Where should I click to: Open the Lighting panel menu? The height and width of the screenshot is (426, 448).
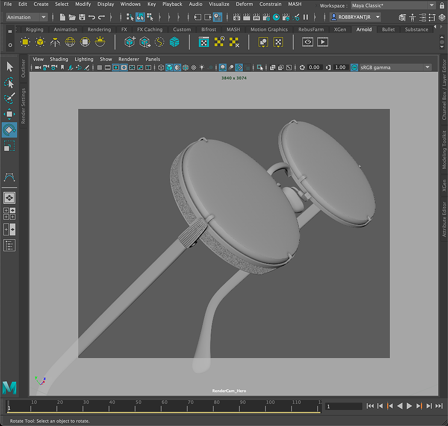point(84,59)
